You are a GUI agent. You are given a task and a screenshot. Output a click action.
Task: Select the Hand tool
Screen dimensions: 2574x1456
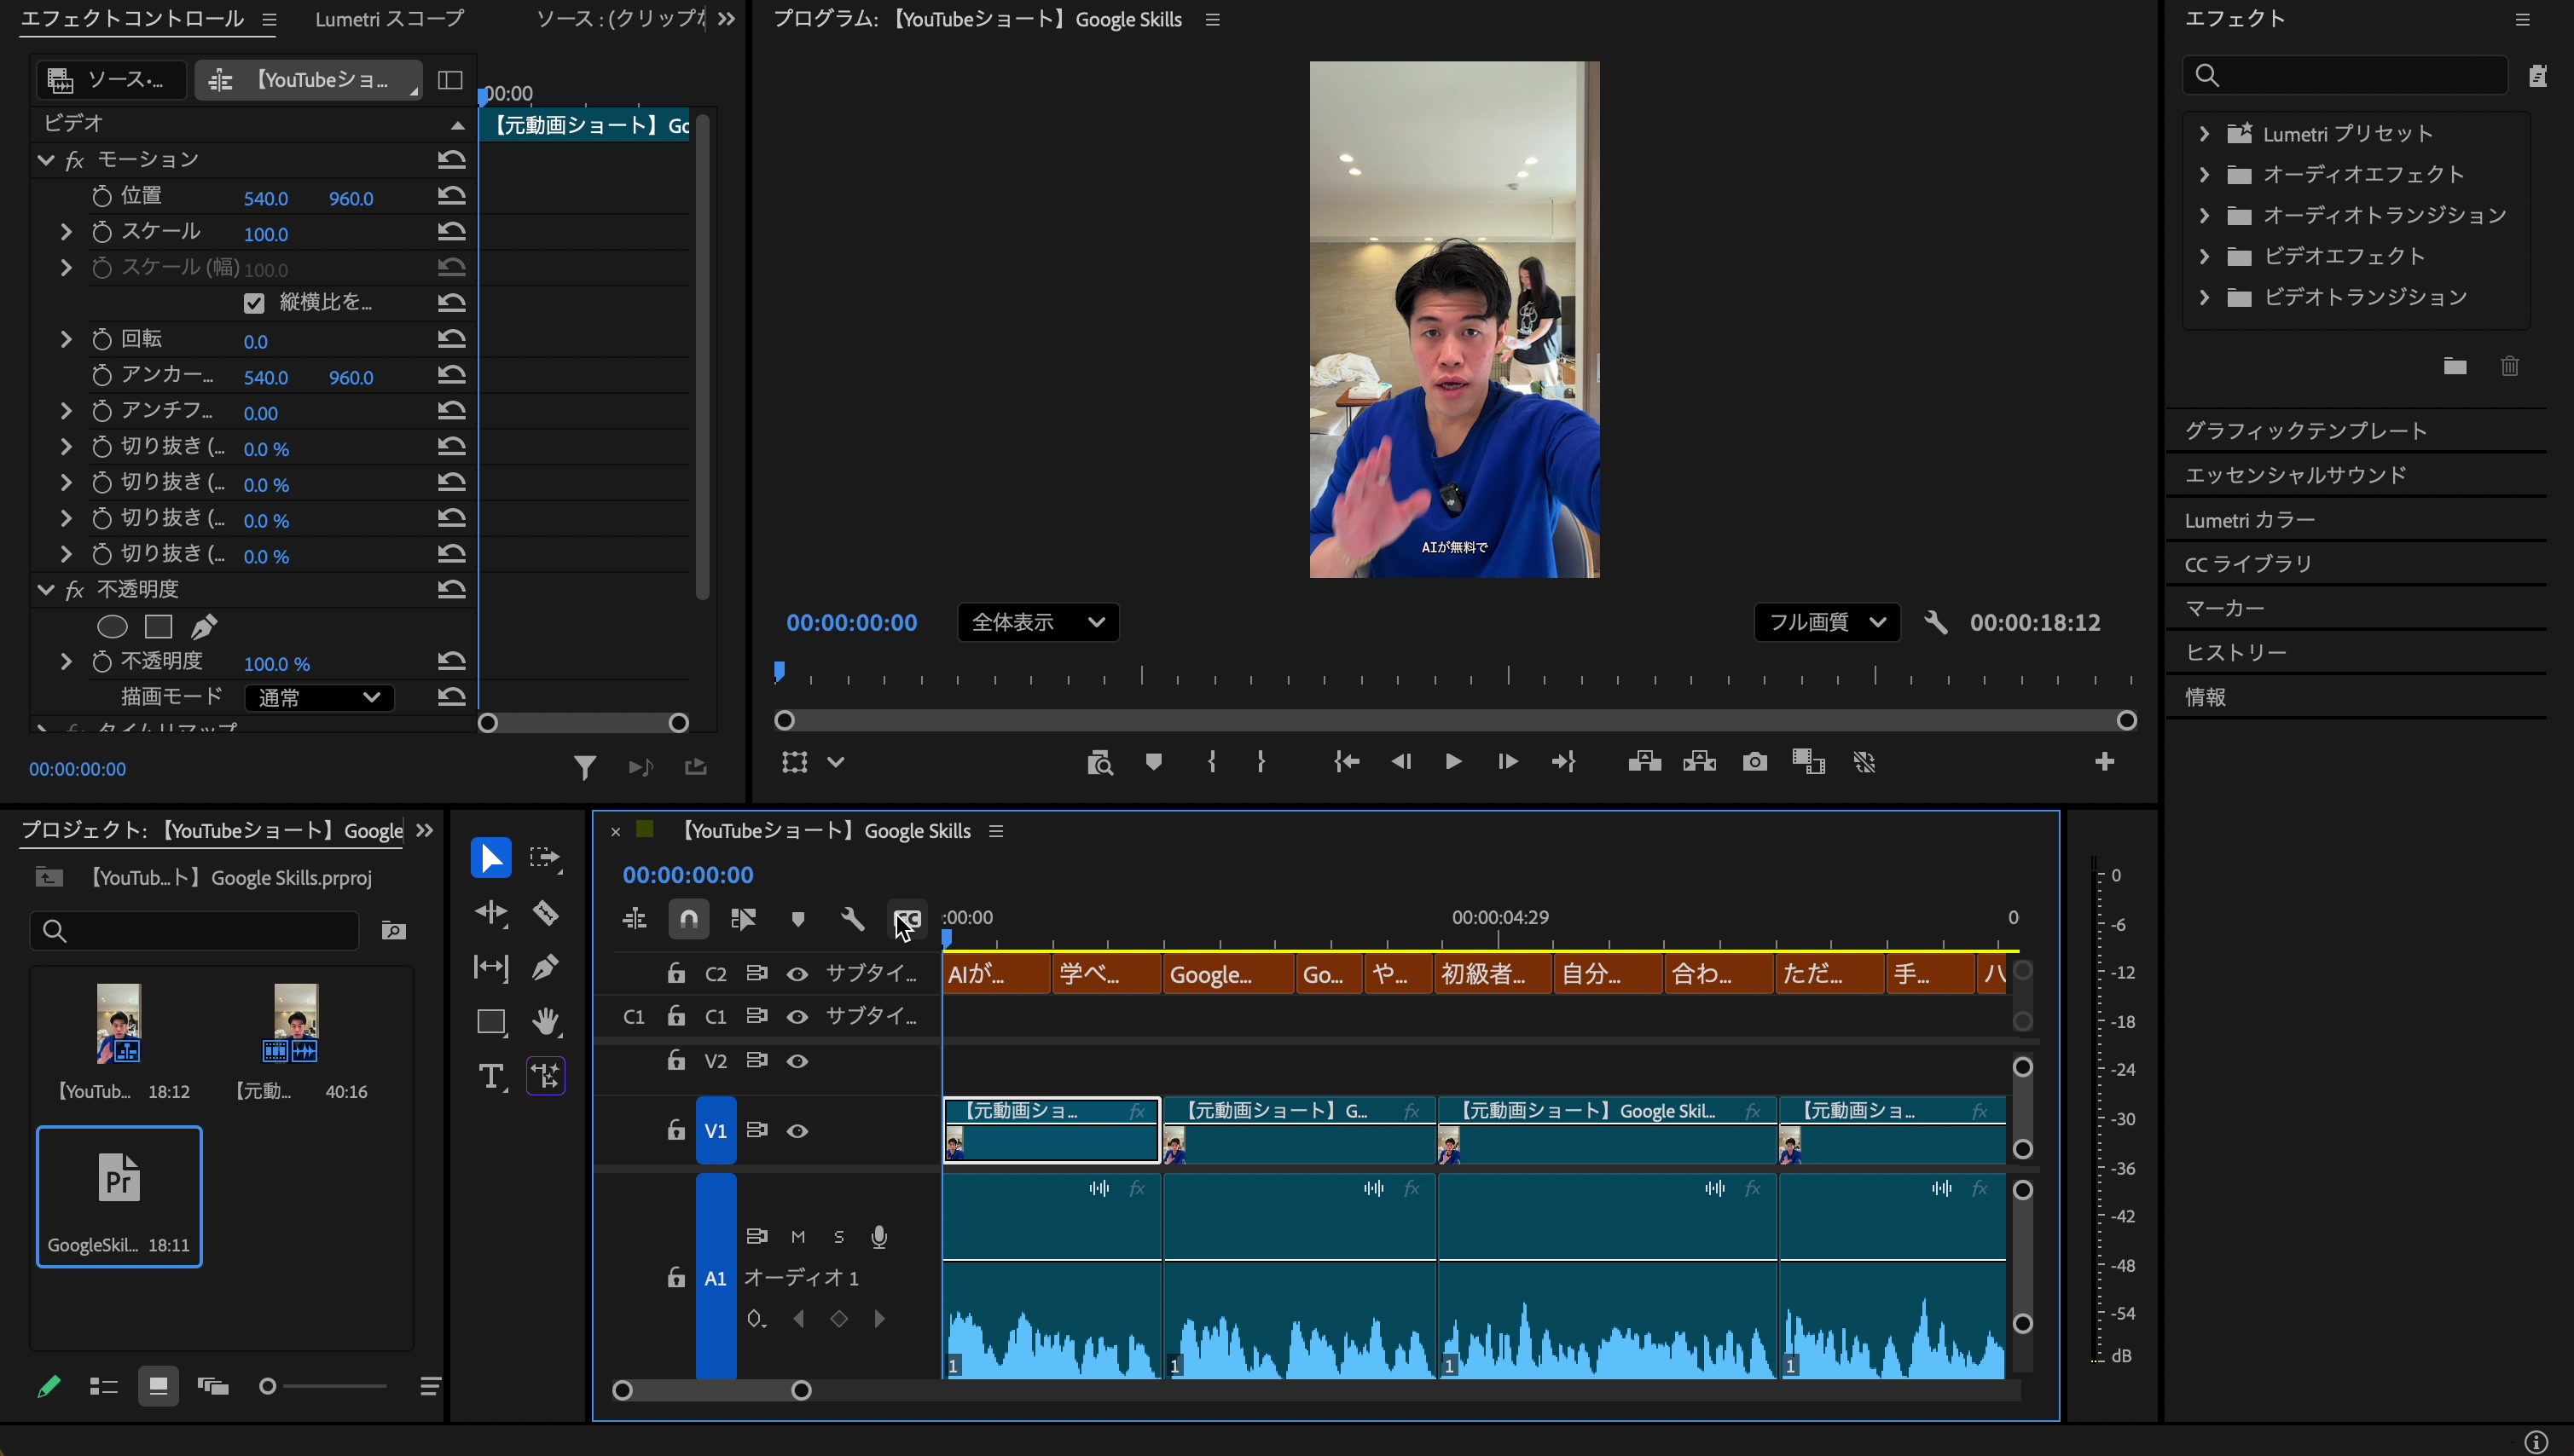click(x=546, y=1022)
